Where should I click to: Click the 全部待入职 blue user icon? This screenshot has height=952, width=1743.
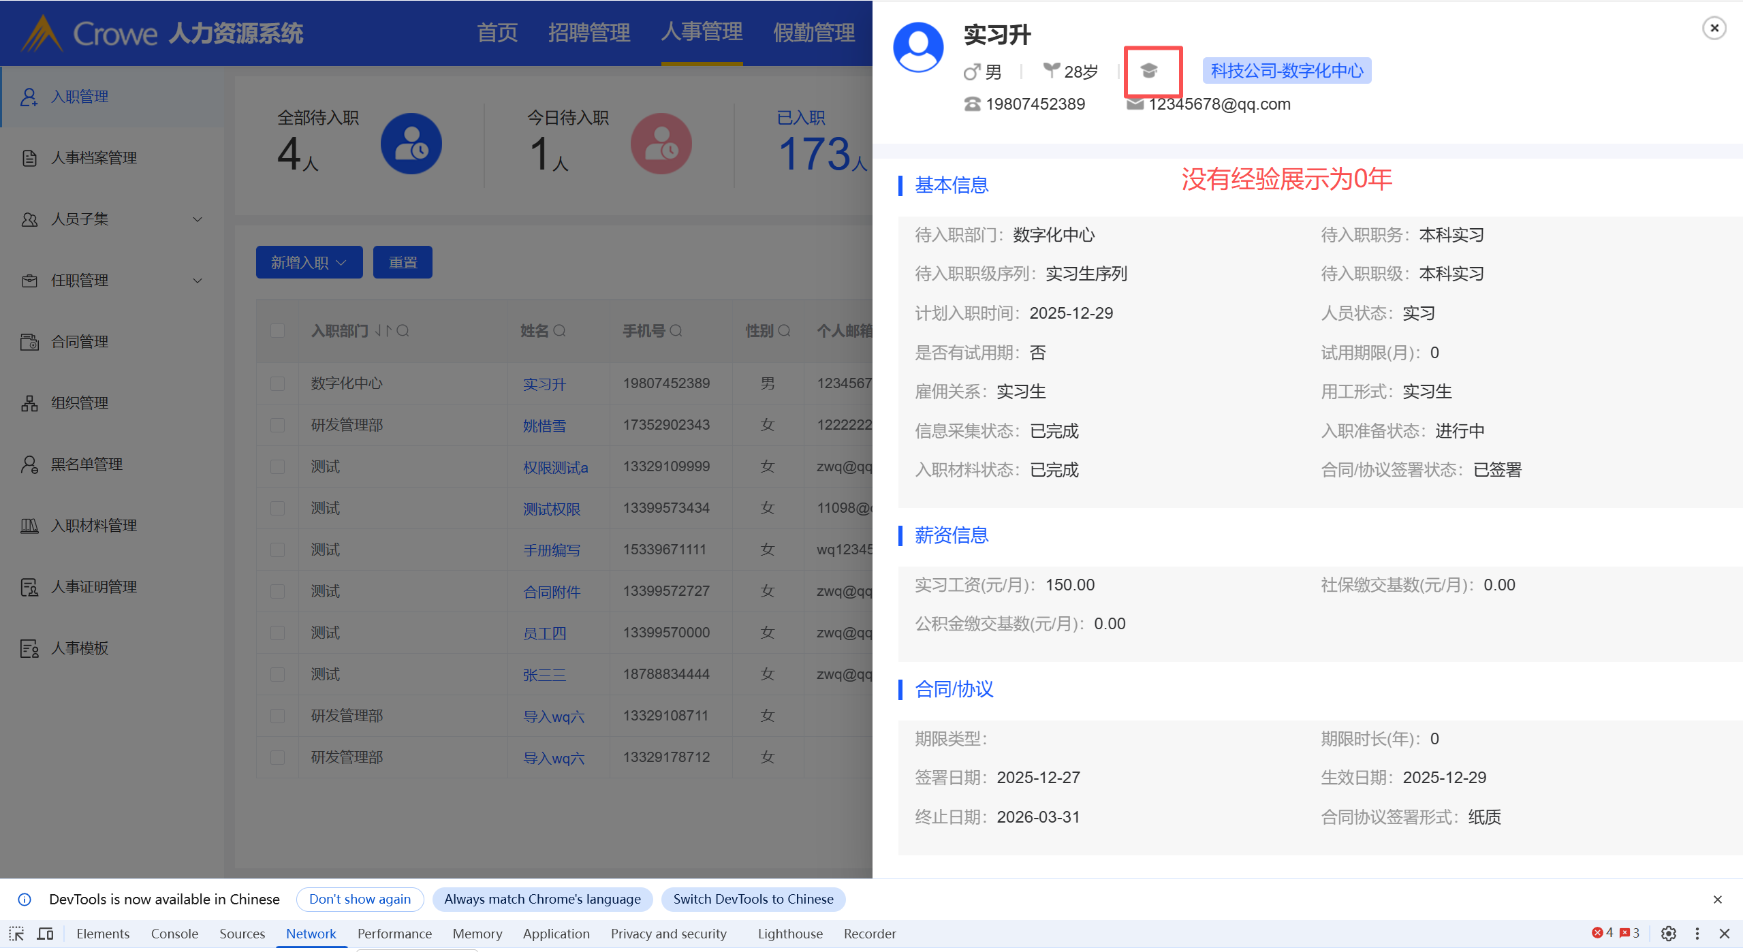point(411,144)
